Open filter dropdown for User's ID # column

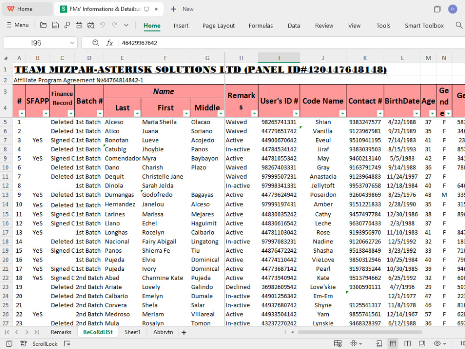[296, 114]
